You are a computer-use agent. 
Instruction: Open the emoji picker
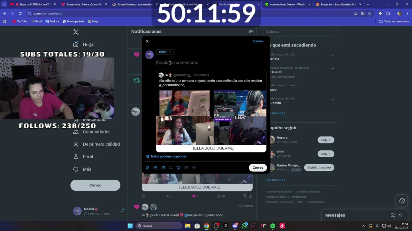pyautogui.click(x=179, y=167)
